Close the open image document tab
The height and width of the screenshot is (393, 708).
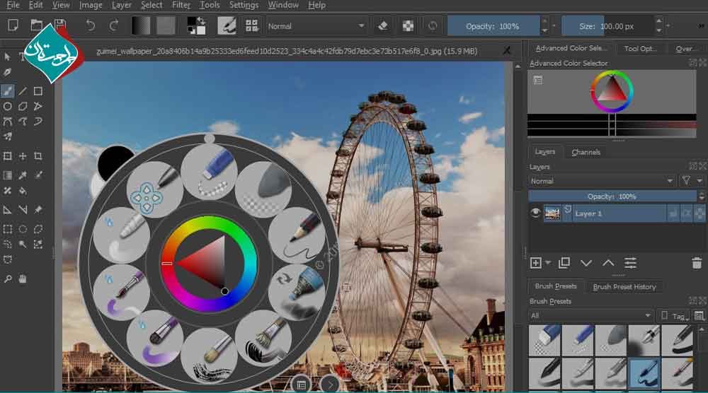tap(507, 51)
